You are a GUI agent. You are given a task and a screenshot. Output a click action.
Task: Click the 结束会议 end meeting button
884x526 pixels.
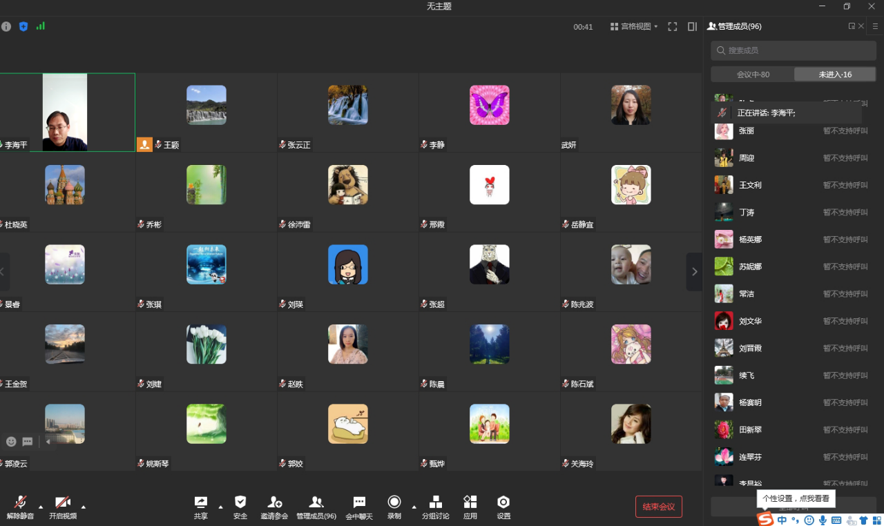(659, 507)
